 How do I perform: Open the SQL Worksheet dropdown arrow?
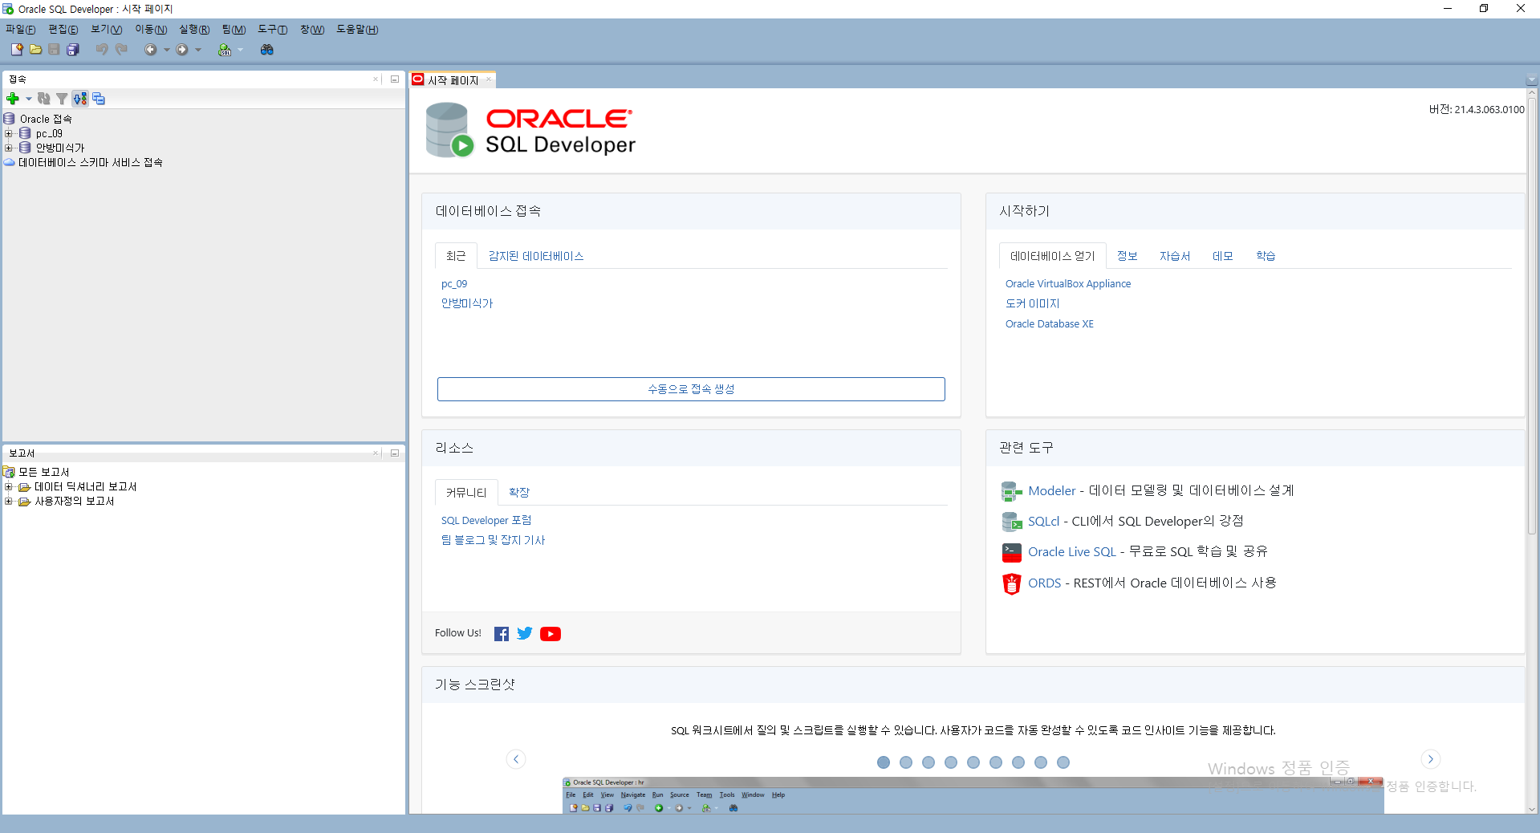tap(240, 50)
